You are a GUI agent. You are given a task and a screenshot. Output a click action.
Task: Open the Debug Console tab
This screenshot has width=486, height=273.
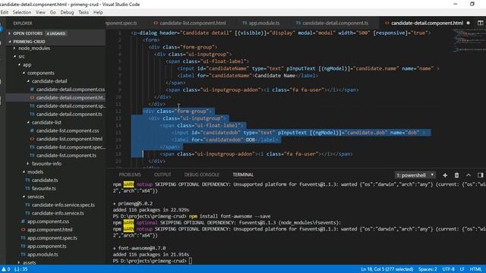click(x=201, y=174)
